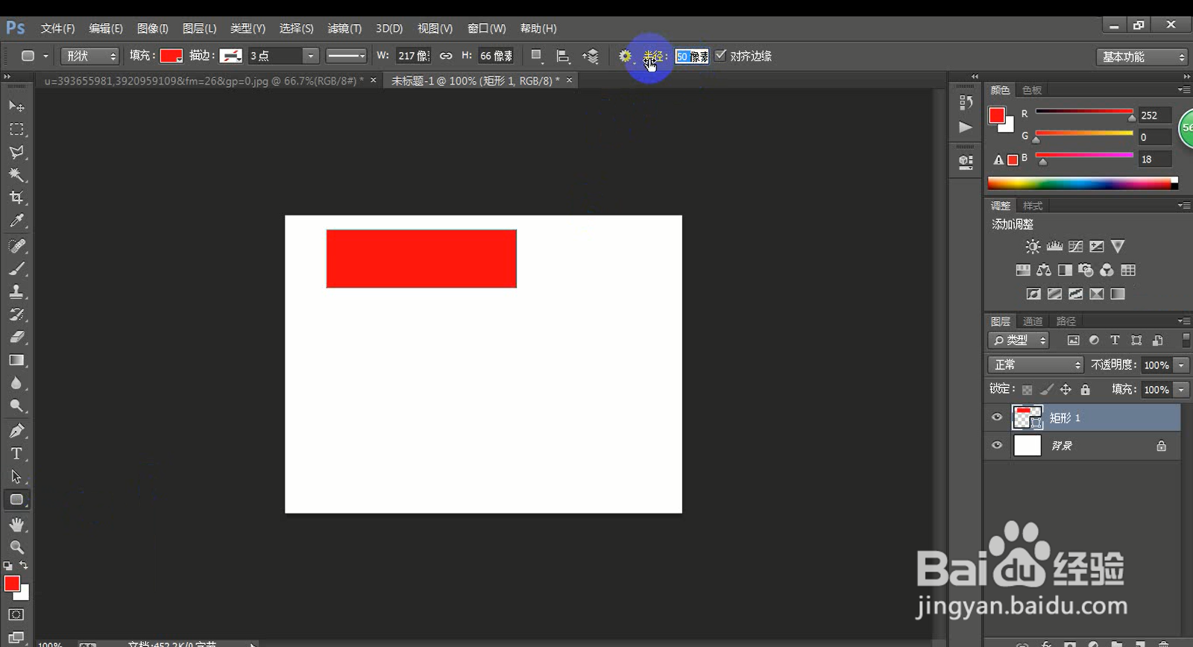
Task: Open 图像(I) menu
Action: coord(153,28)
